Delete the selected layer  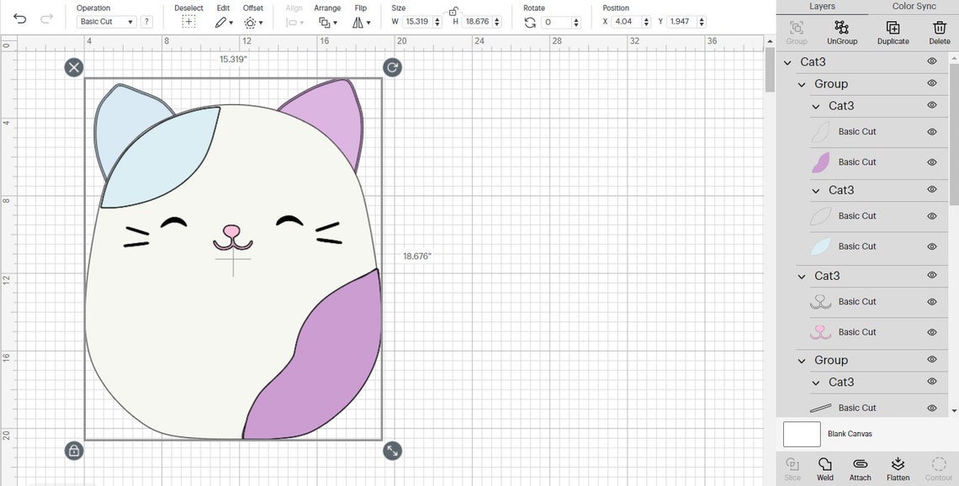point(939,33)
